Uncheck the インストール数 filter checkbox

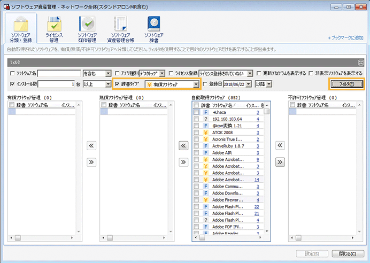coord(12,84)
